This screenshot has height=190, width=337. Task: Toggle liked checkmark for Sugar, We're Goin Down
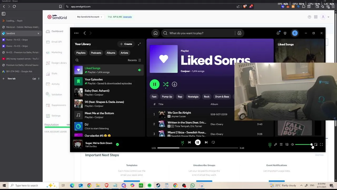117,145
